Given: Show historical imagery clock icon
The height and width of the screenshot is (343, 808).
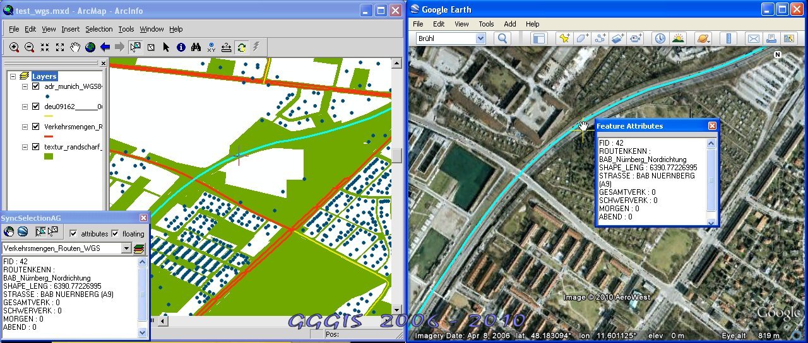Looking at the screenshot, I should pos(660,38).
